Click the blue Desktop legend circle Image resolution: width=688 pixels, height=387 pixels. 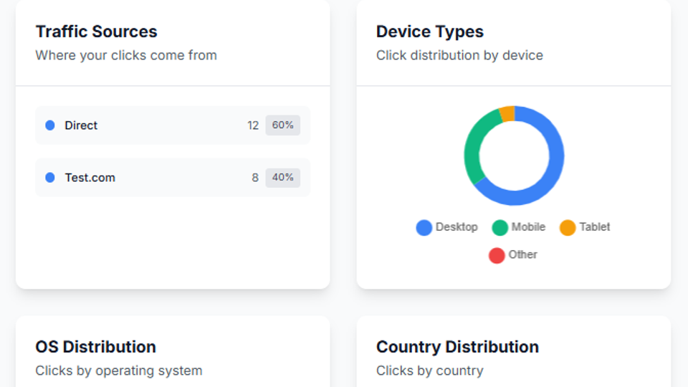(424, 228)
